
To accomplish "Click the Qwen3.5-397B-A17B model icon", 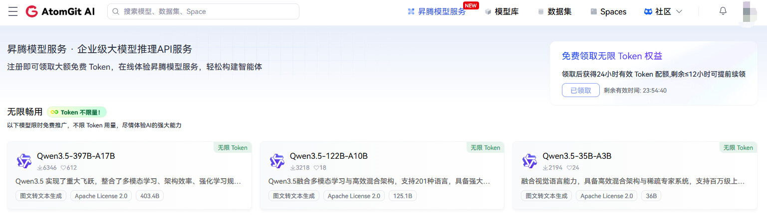I will 24,161.
